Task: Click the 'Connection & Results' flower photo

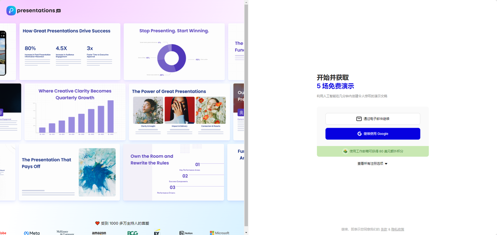Action: tap(211, 110)
